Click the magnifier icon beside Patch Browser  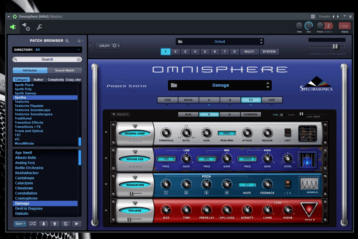67,41
